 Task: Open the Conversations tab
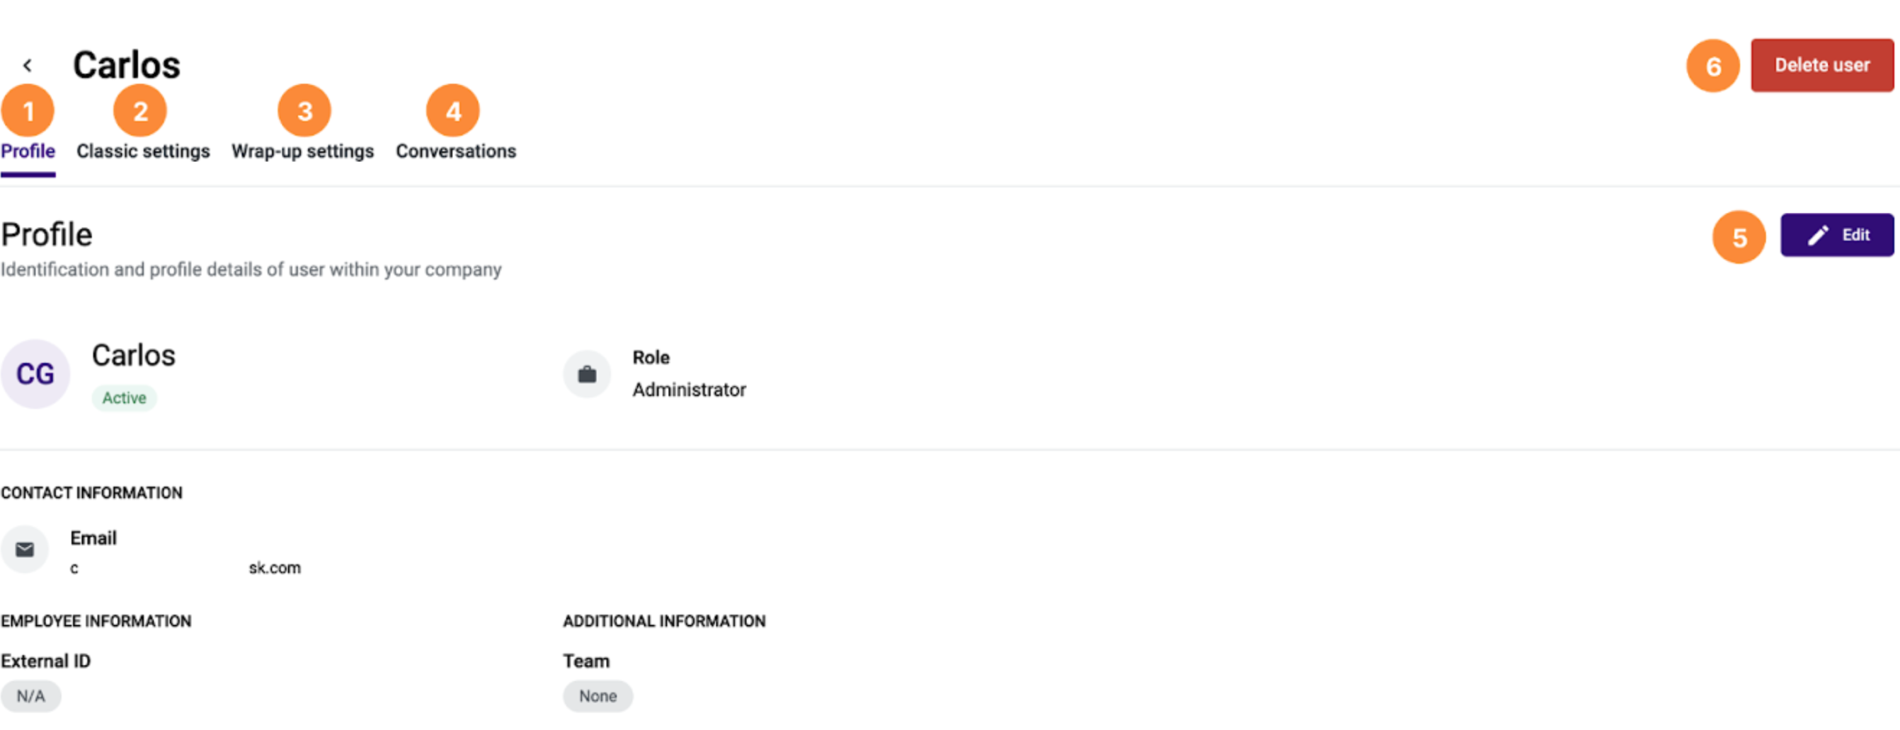pyautogui.click(x=456, y=151)
